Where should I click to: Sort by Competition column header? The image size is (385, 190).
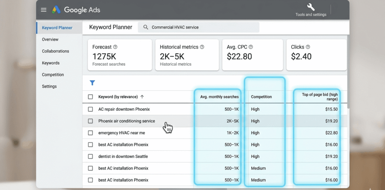click(261, 97)
